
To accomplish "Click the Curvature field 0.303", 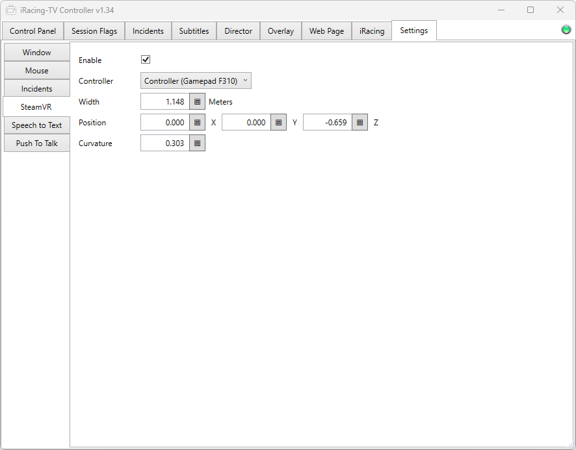I will [165, 143].
